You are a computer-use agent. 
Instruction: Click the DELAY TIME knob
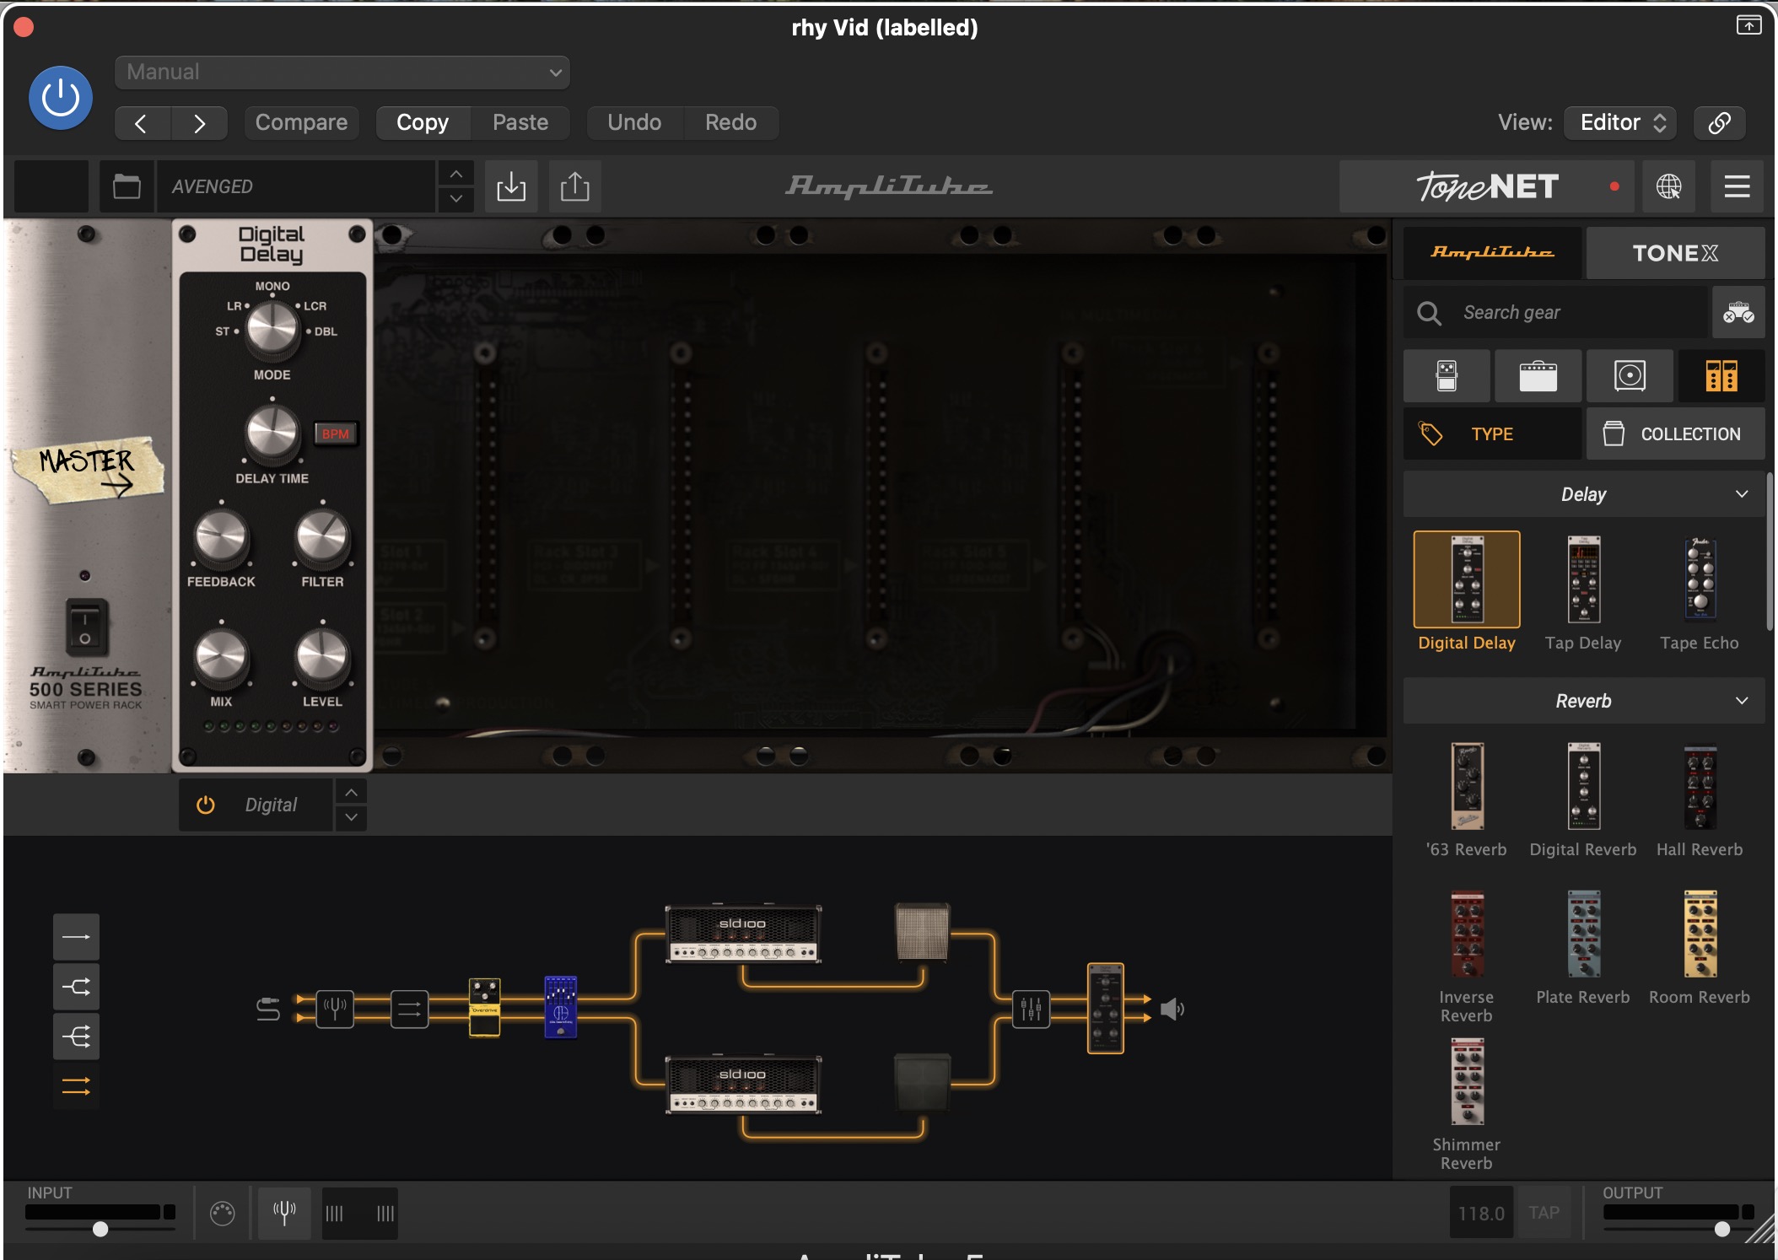(272, 433)
